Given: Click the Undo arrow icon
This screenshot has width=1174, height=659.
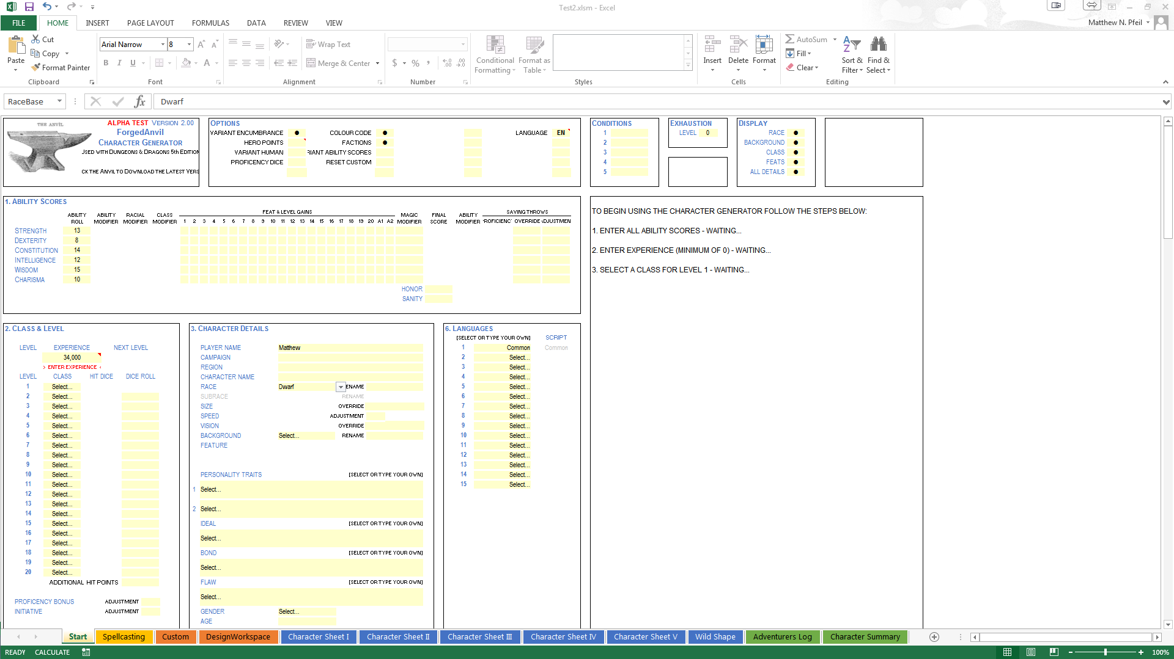Looking at the screenshot, I should tap(46, 7).
